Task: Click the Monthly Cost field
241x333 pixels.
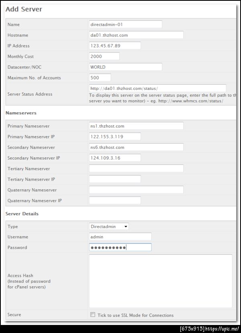Action: tap(104, 56)
